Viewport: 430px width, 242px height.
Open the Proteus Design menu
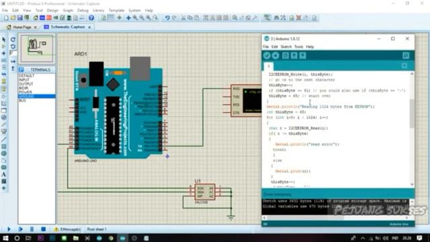[x=52, y=11]
